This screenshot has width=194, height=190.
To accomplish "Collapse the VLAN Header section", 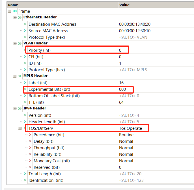I will click(x=15, y=44).
